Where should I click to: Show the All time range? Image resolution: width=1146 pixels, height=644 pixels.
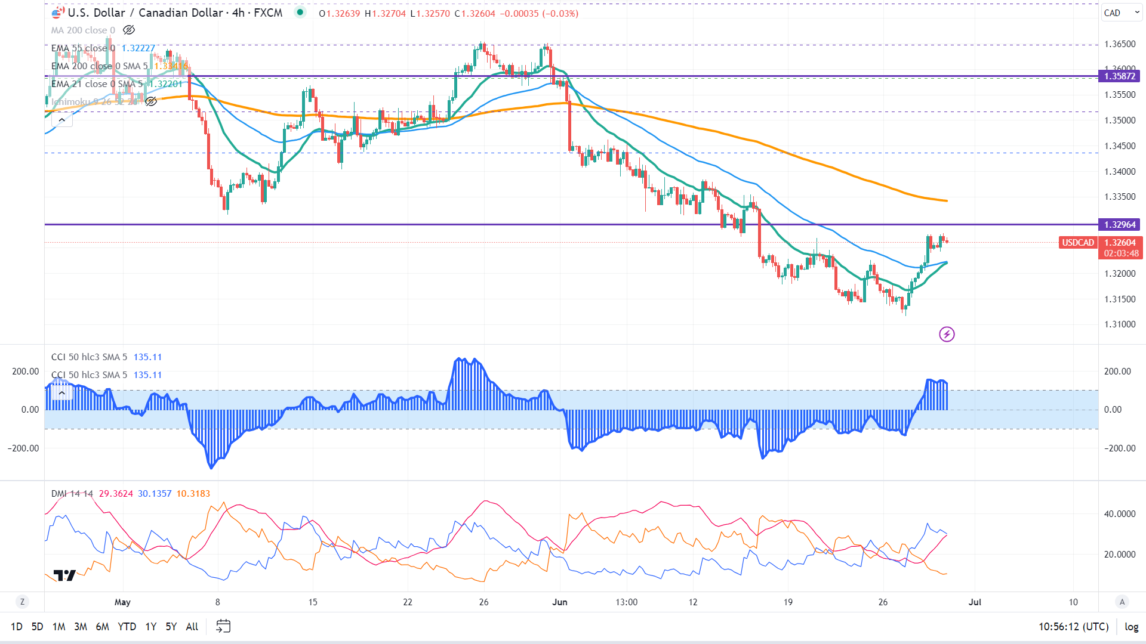pos(192,627)
